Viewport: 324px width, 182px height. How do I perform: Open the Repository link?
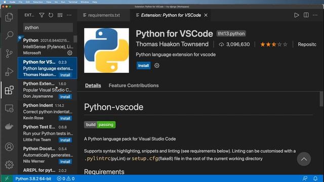pos(307,44)
